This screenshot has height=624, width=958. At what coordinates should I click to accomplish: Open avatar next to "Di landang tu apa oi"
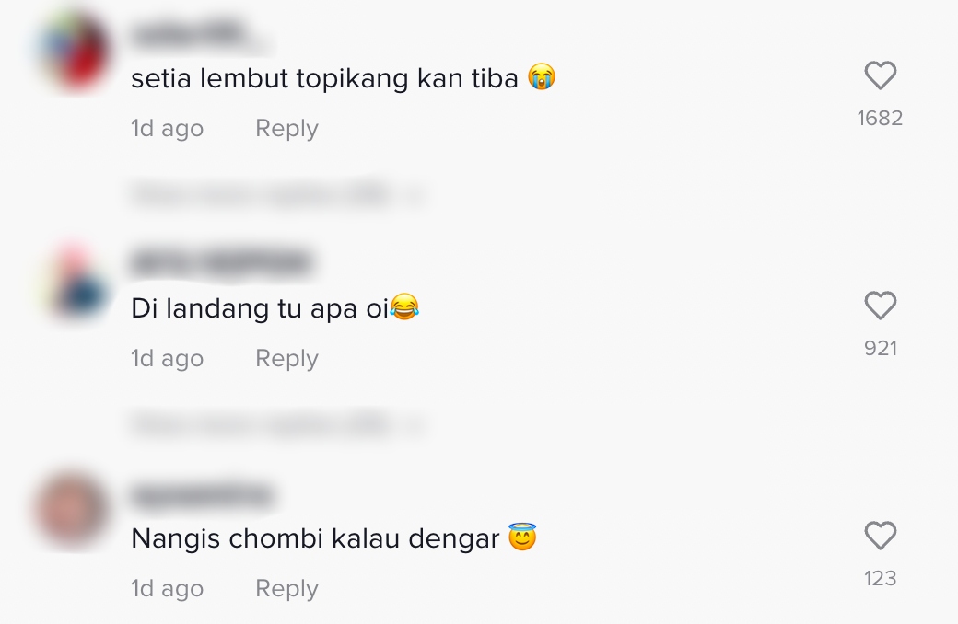(74, 281)
